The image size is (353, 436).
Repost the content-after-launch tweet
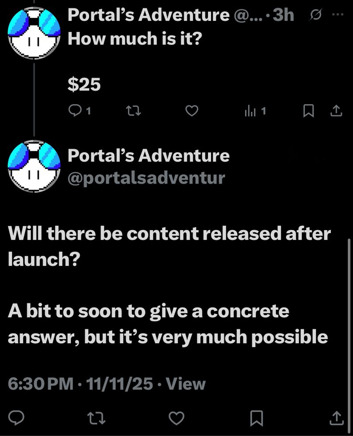click(x=97, y=418)
